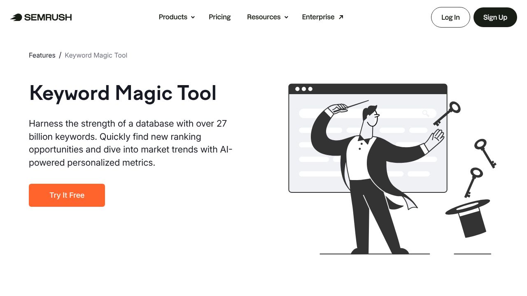Click the Keyword Magic Tool breadcrumb
527x296 pixels.
(96, 55)
